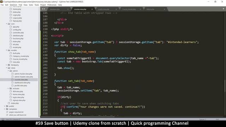
Task: Open the Selection menu
Action: pyautogui.click(x=13, y=5)
